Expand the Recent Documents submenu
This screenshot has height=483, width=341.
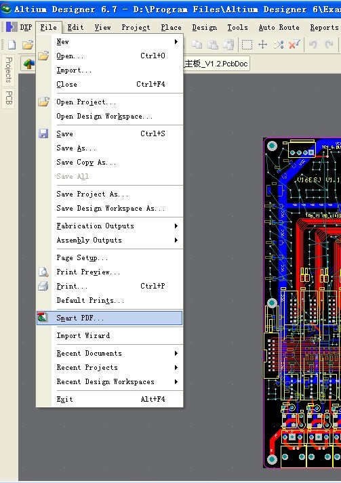click(176, 353)
